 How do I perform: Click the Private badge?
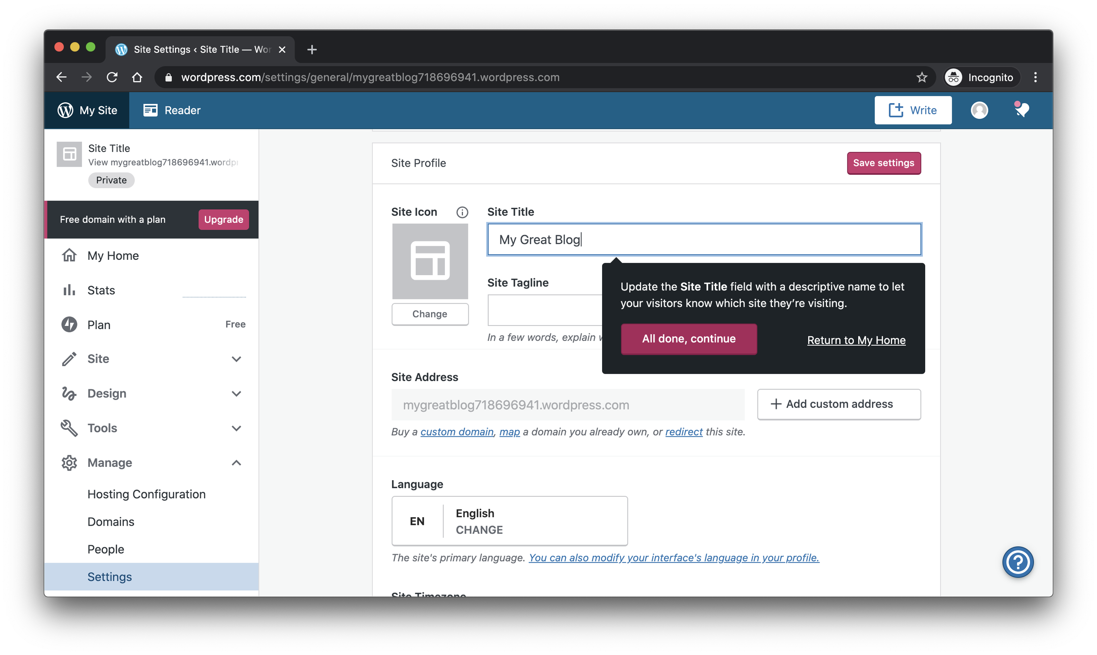click(x=111, y=180)
